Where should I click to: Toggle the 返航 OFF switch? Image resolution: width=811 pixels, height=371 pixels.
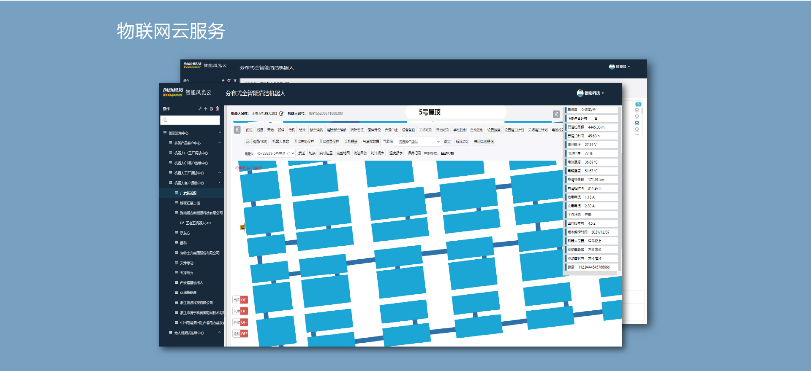coord(240,333)
